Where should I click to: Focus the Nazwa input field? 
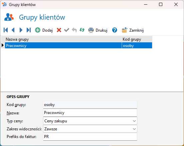[x=90, y=113]
